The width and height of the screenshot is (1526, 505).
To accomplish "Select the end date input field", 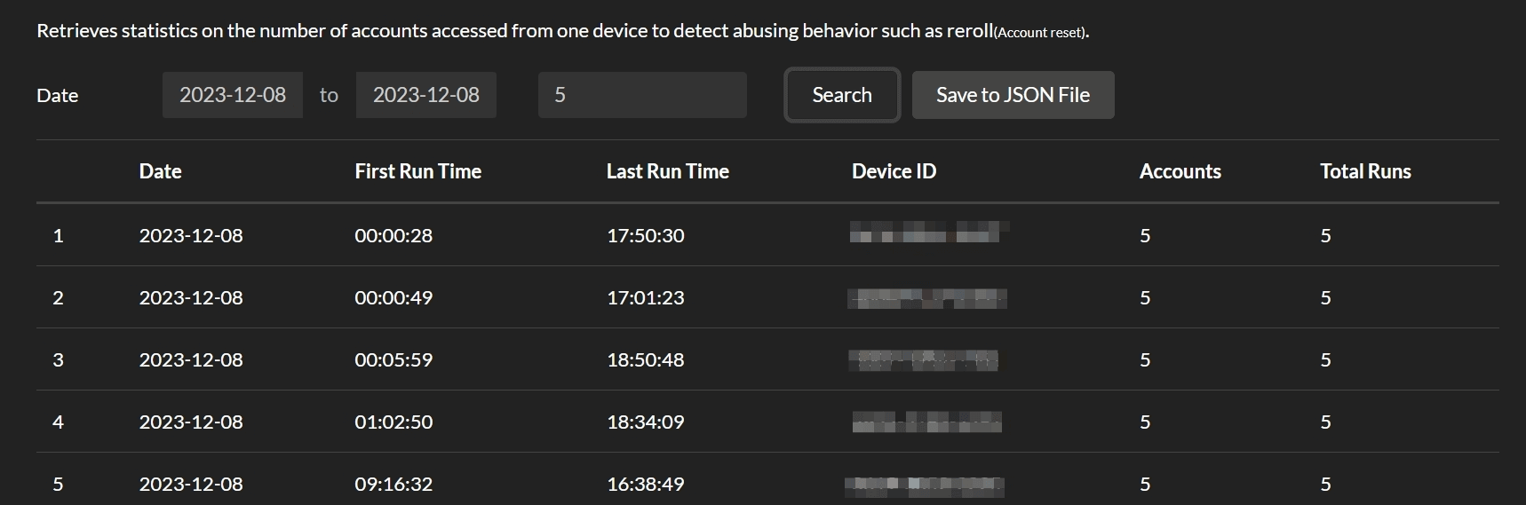I will tap(425, 95).
